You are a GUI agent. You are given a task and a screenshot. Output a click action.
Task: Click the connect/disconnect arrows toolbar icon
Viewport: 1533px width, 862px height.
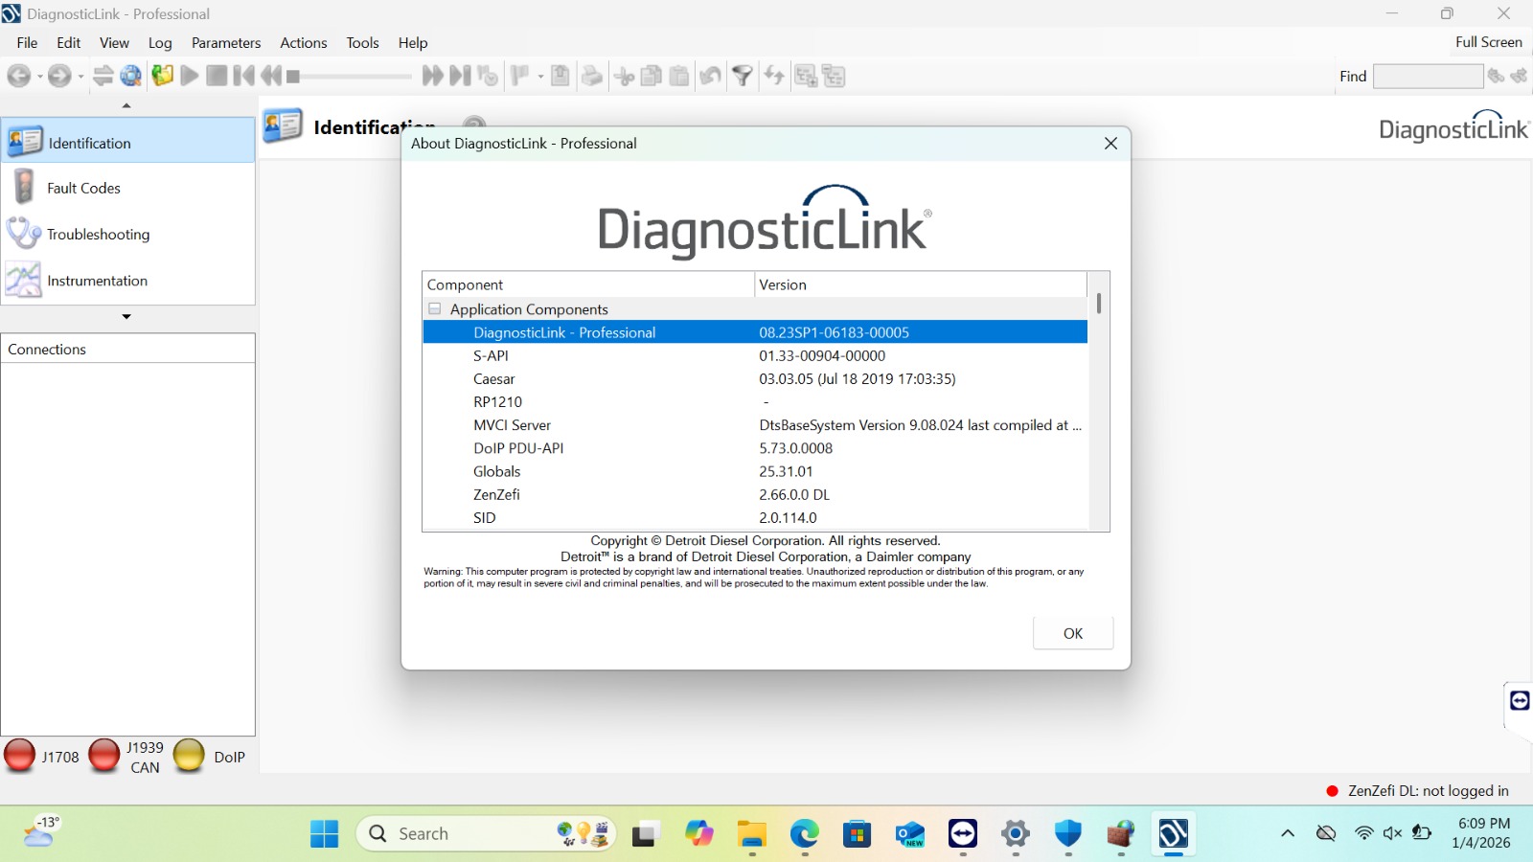point(103,76)
